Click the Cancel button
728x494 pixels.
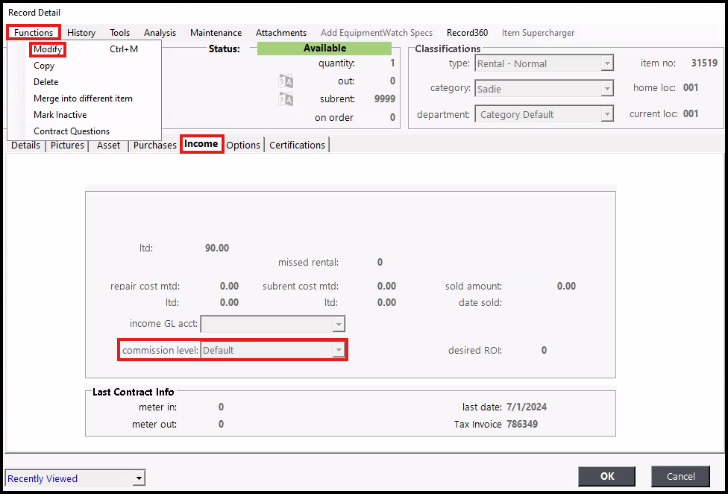click(x=680, y=476)
